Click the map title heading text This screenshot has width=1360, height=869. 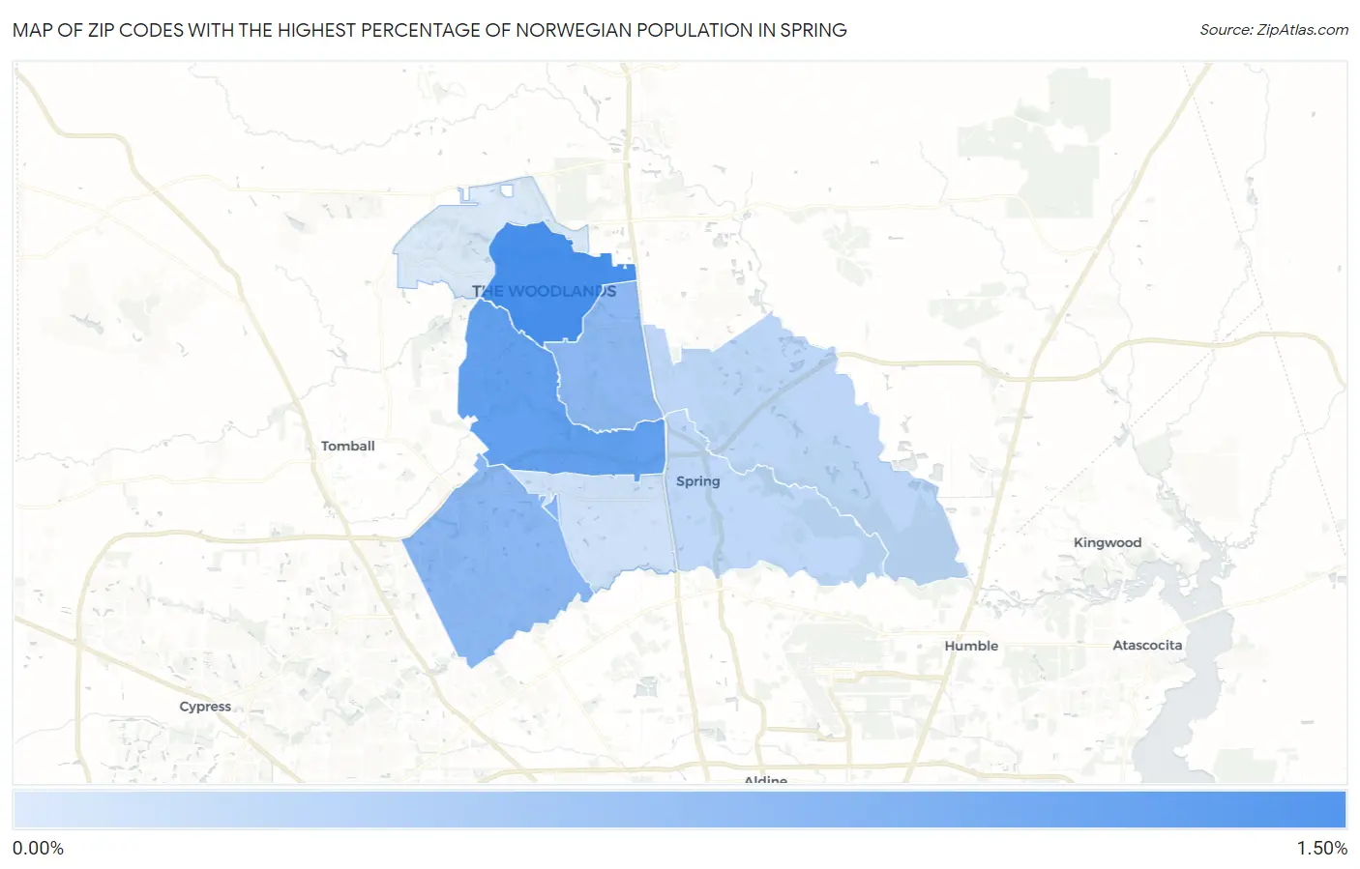pyautogui.click(x=429, y=30)
